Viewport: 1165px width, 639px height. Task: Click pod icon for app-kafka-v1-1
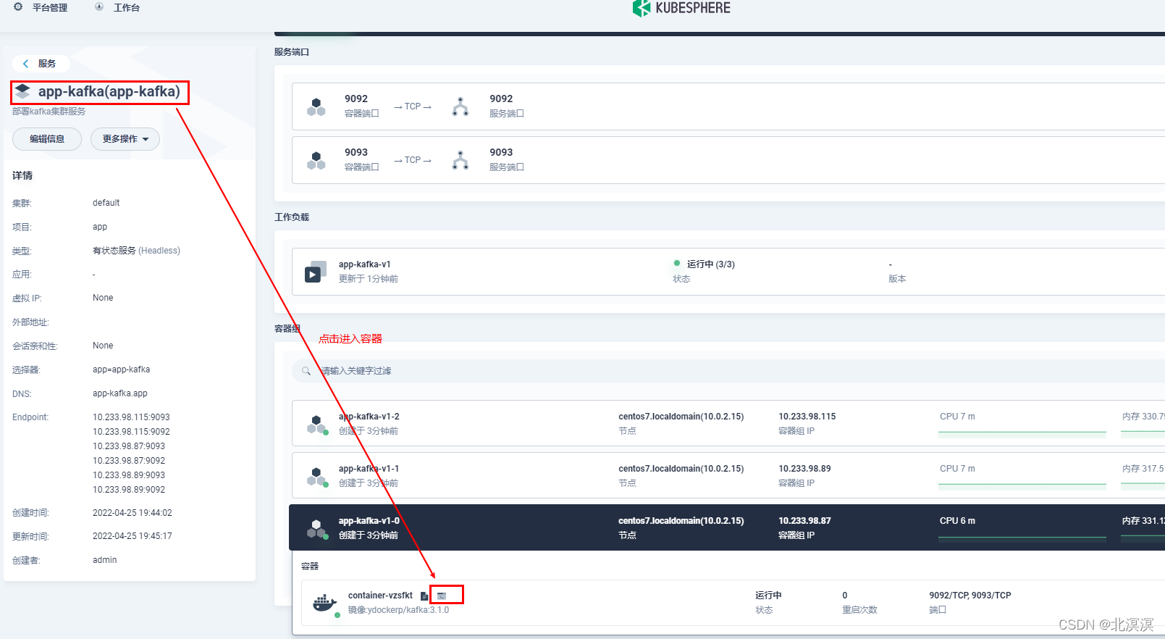click(316, 476)
